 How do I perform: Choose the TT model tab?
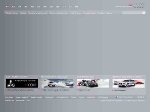click(70, 7)
